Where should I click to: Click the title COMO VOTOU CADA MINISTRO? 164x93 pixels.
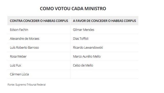tap(73, 9)
